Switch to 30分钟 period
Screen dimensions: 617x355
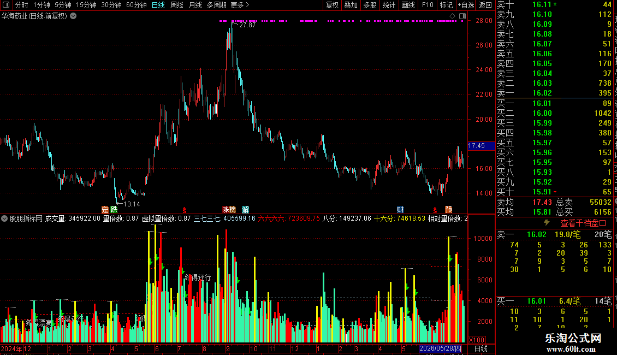tap(111, 5)
